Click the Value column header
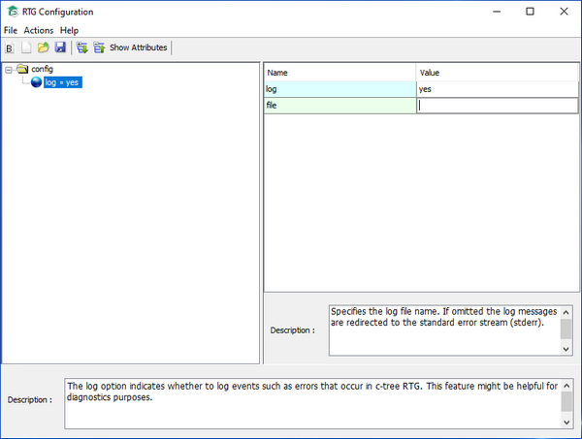Viewport: 582px width, 439px height. click(x=497, y=73)
